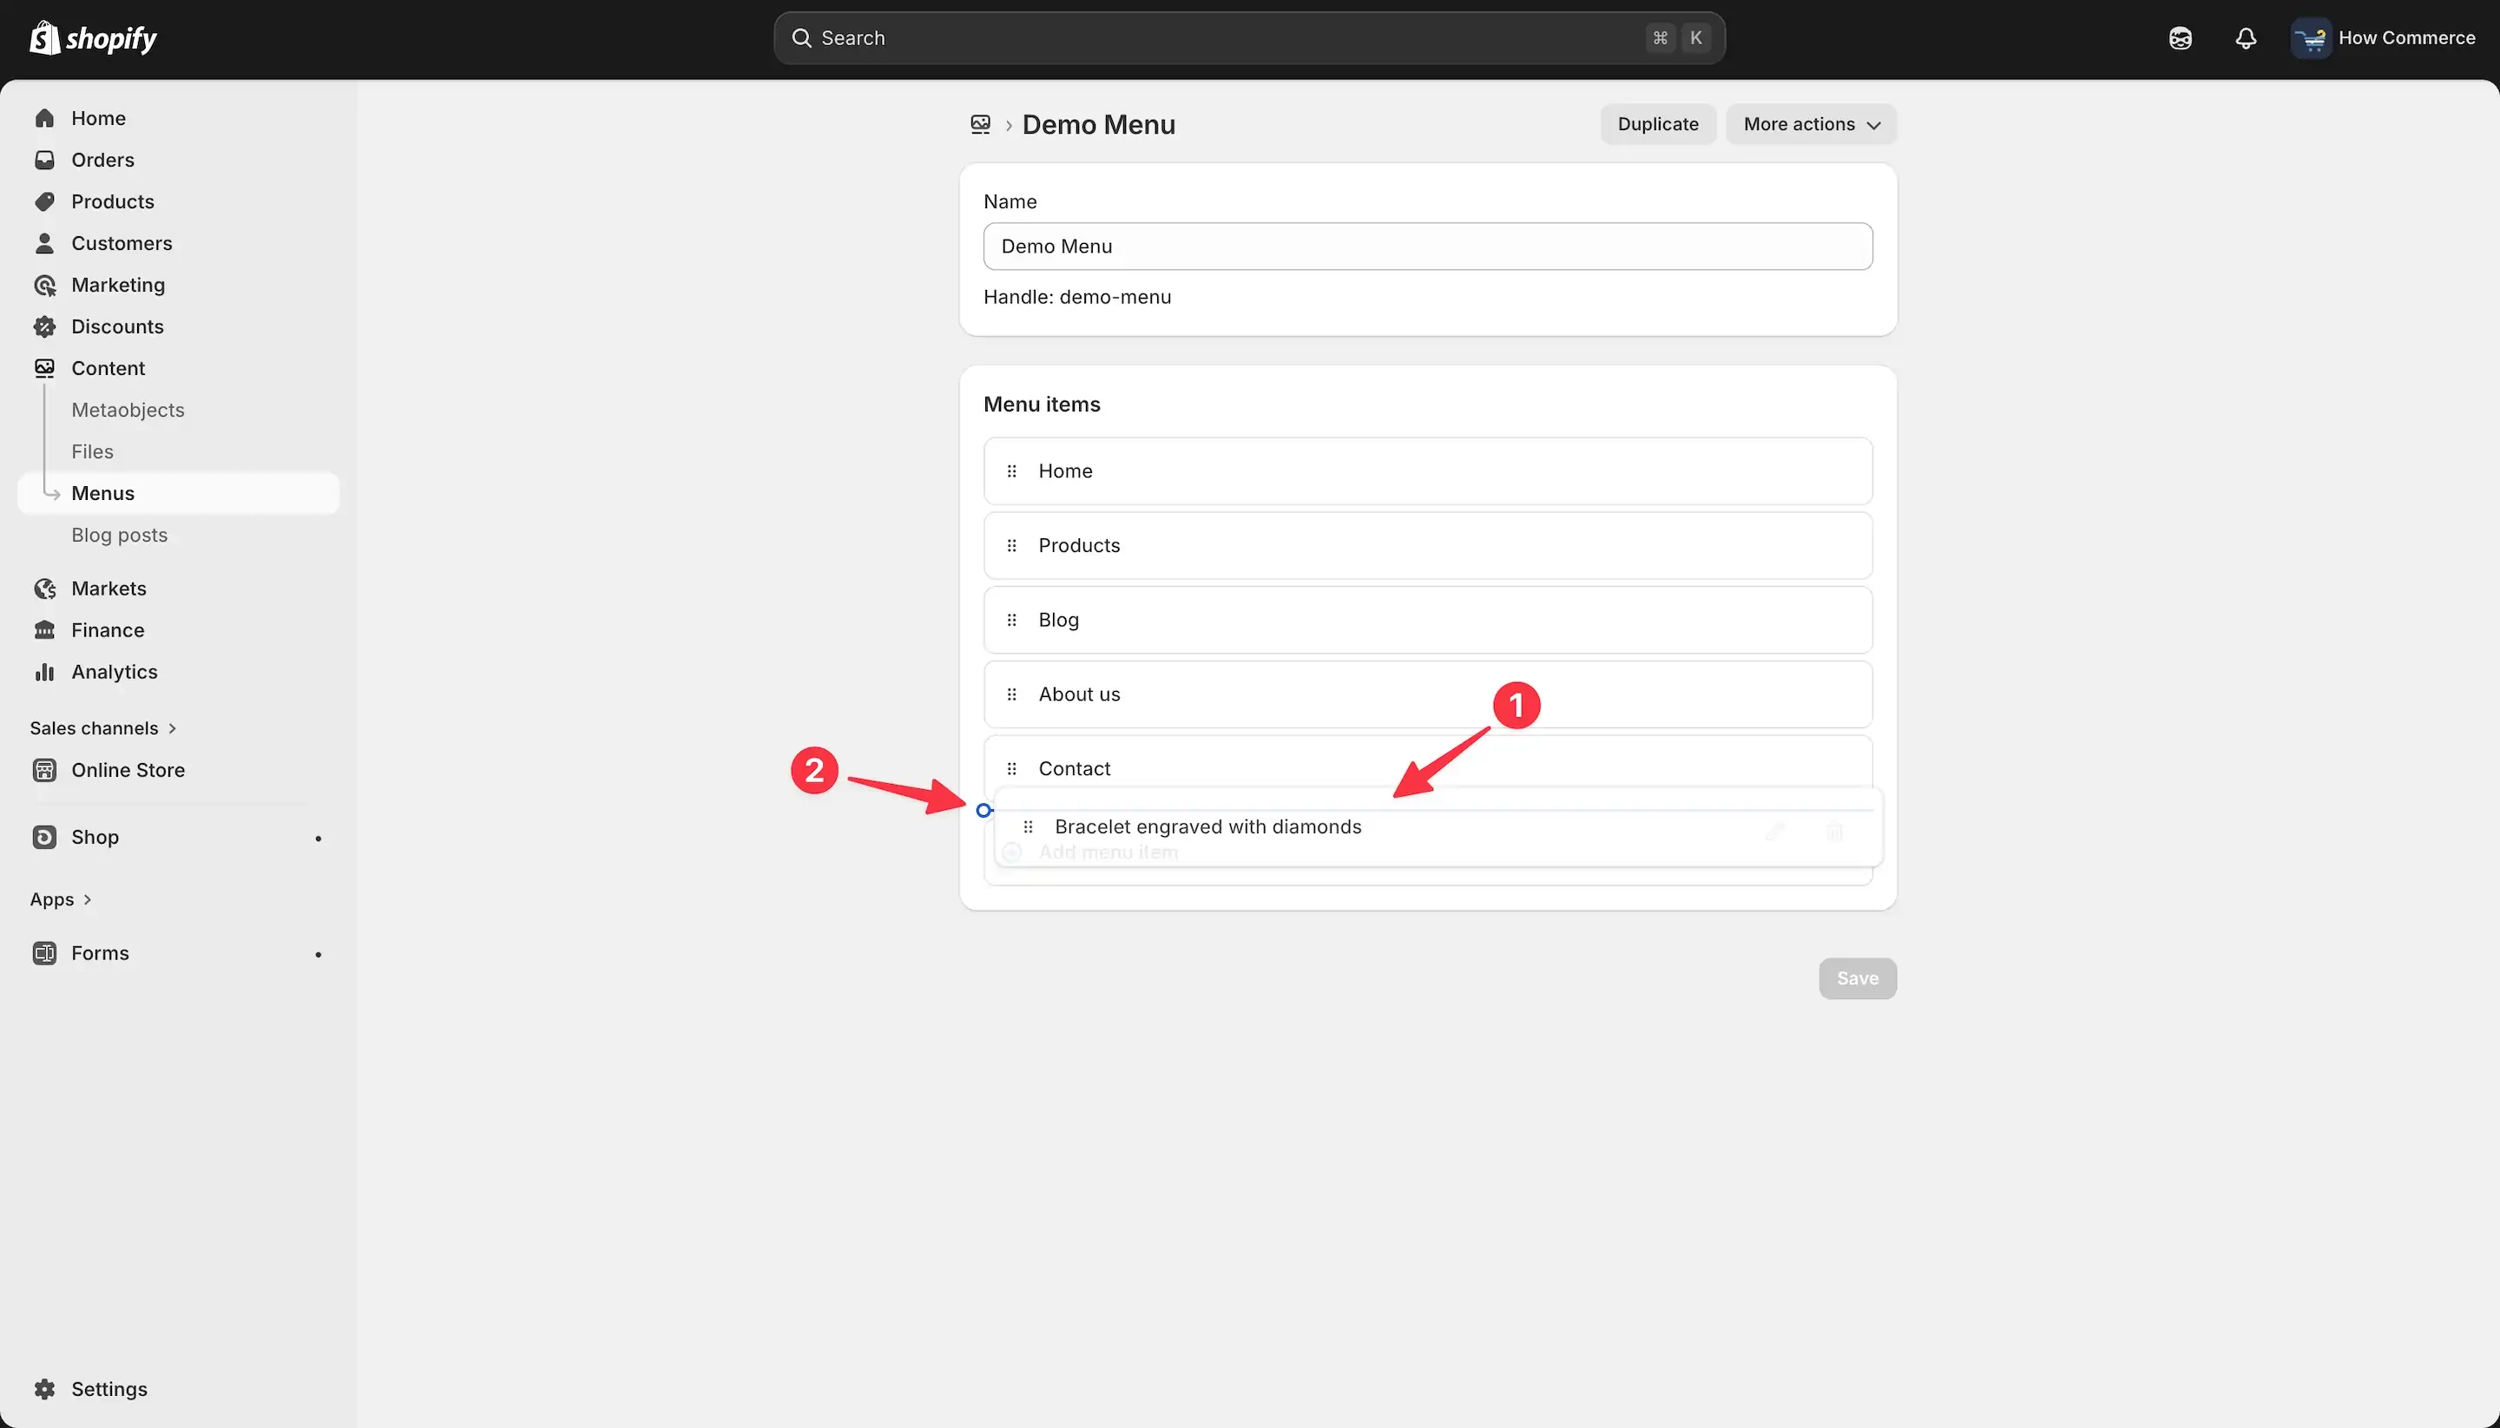
Task: Open Online Store sales channel
Action: point(128,770)
